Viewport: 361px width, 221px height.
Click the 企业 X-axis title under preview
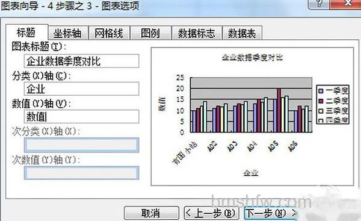click(x=251, y=173)
